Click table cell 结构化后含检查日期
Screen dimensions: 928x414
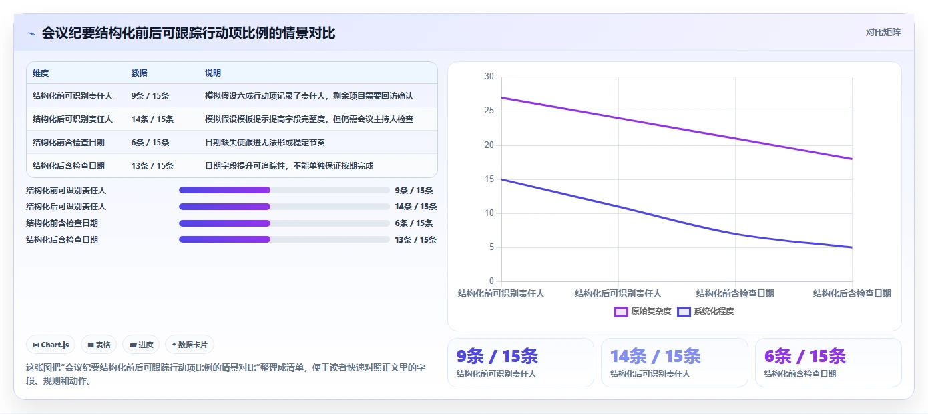tap(69, 166)
